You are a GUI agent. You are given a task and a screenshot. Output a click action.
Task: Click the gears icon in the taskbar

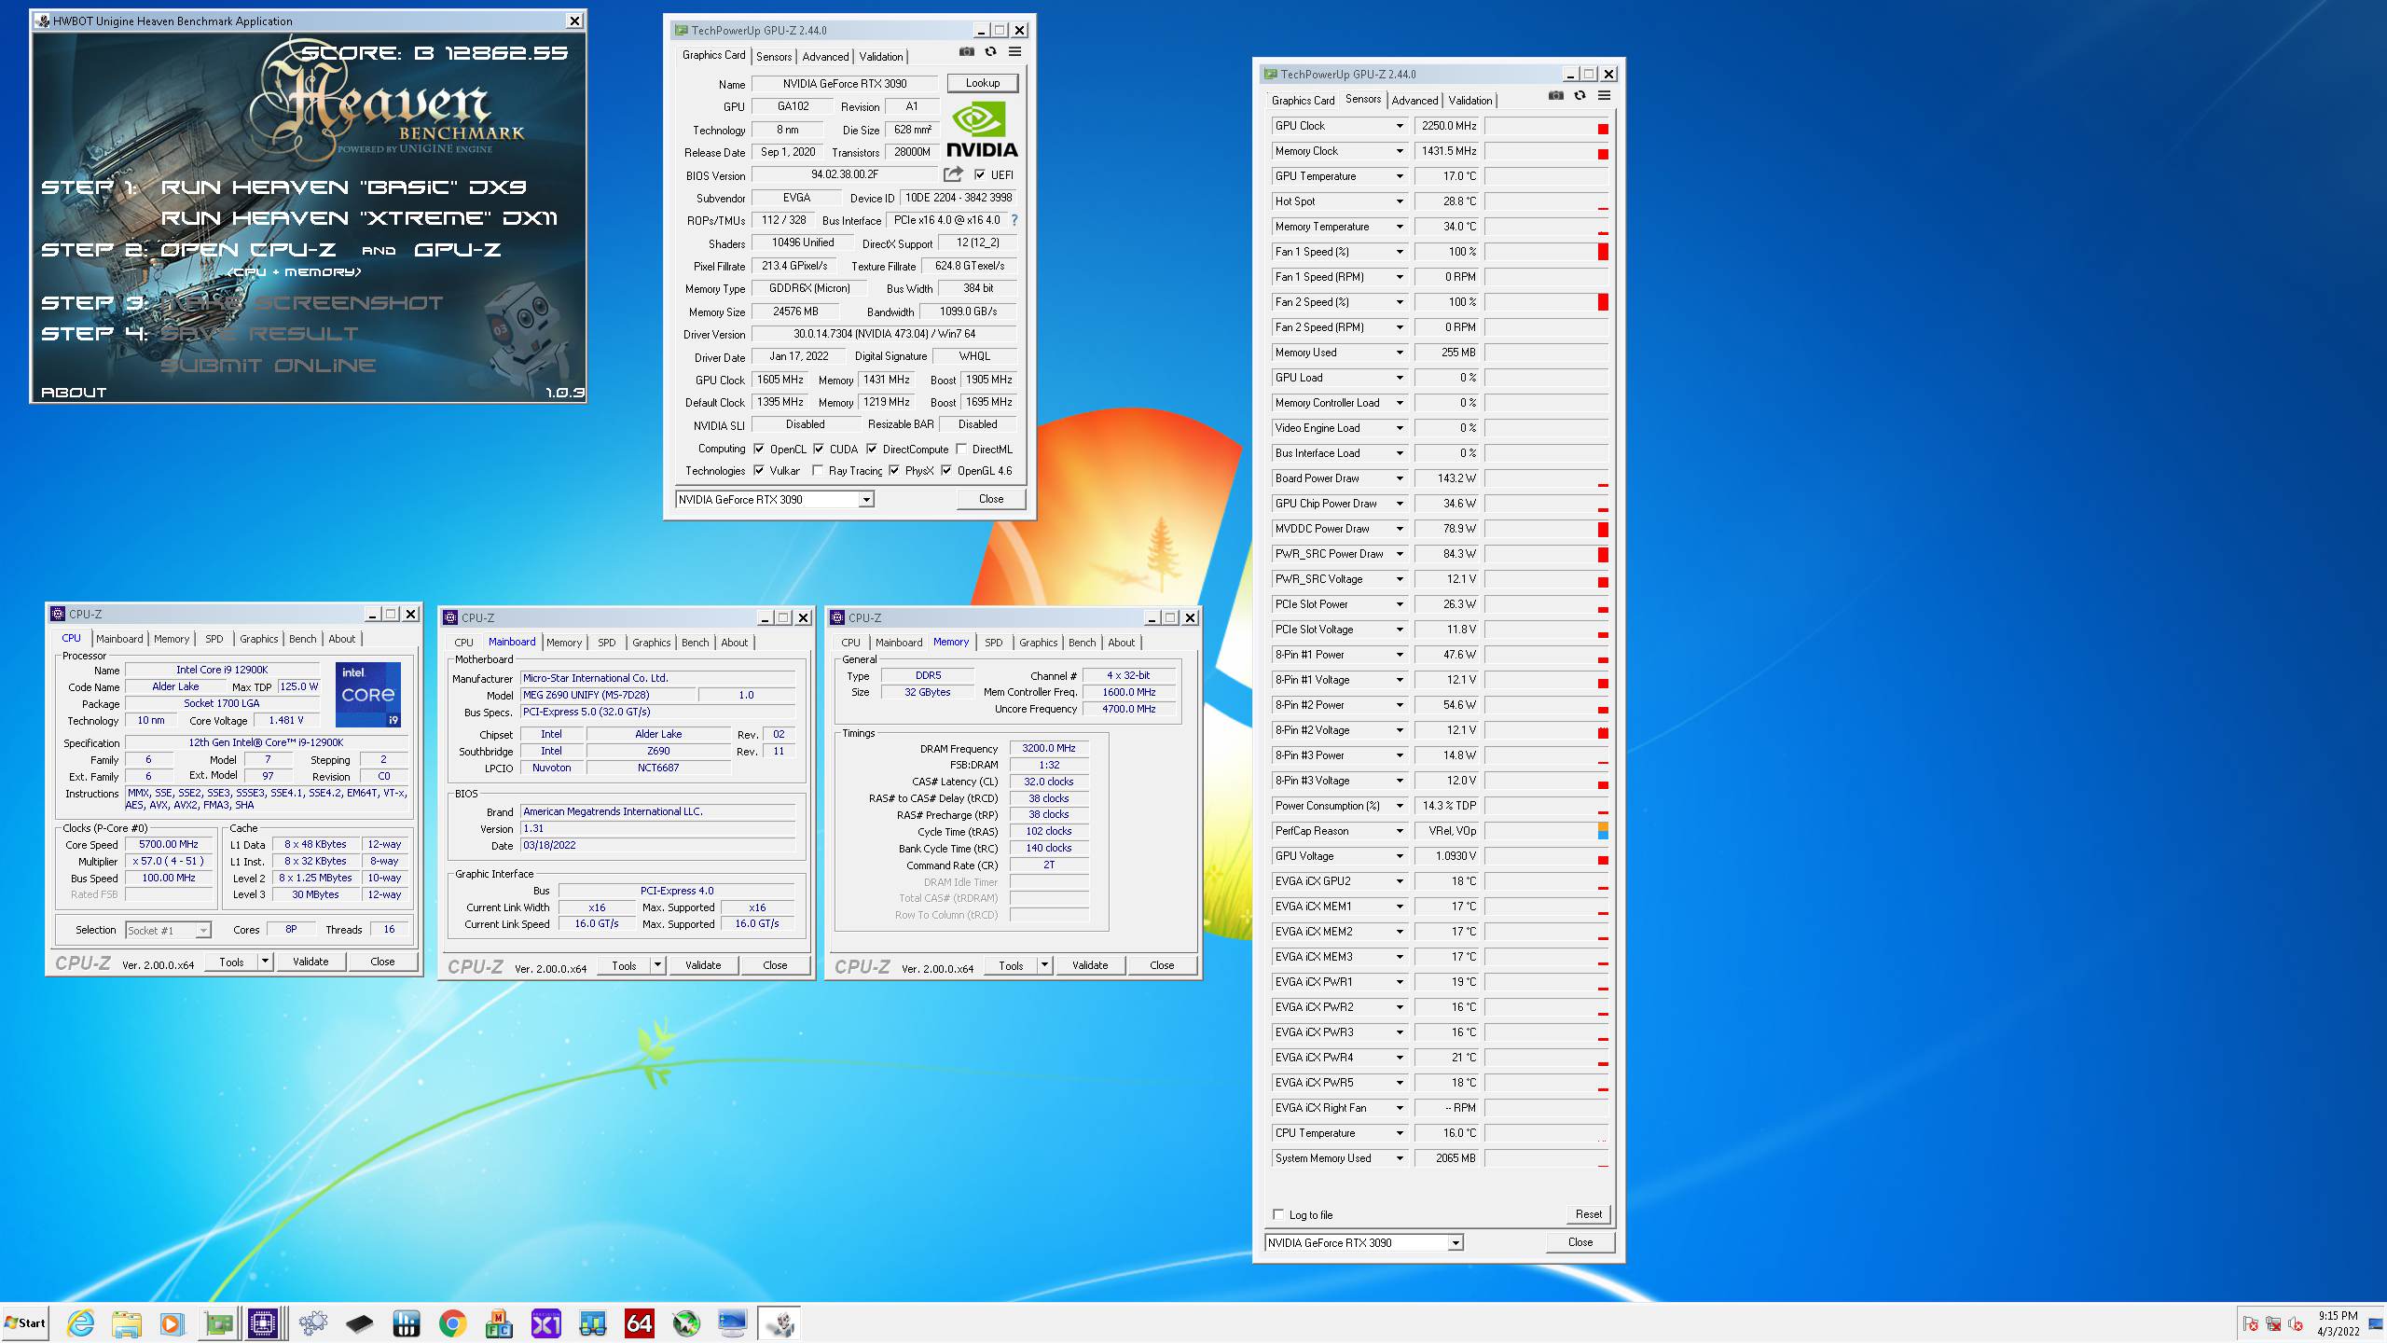point(313,1323)
